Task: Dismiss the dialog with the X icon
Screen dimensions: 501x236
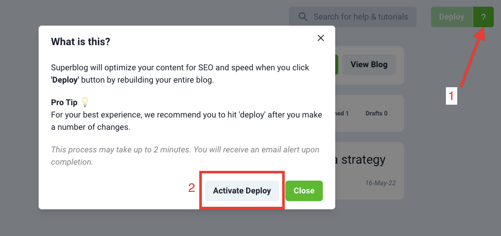Action: [321, 38]
